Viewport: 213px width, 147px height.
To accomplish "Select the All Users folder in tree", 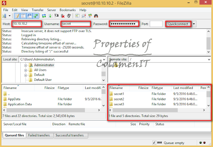I will (x=40, y=70).
